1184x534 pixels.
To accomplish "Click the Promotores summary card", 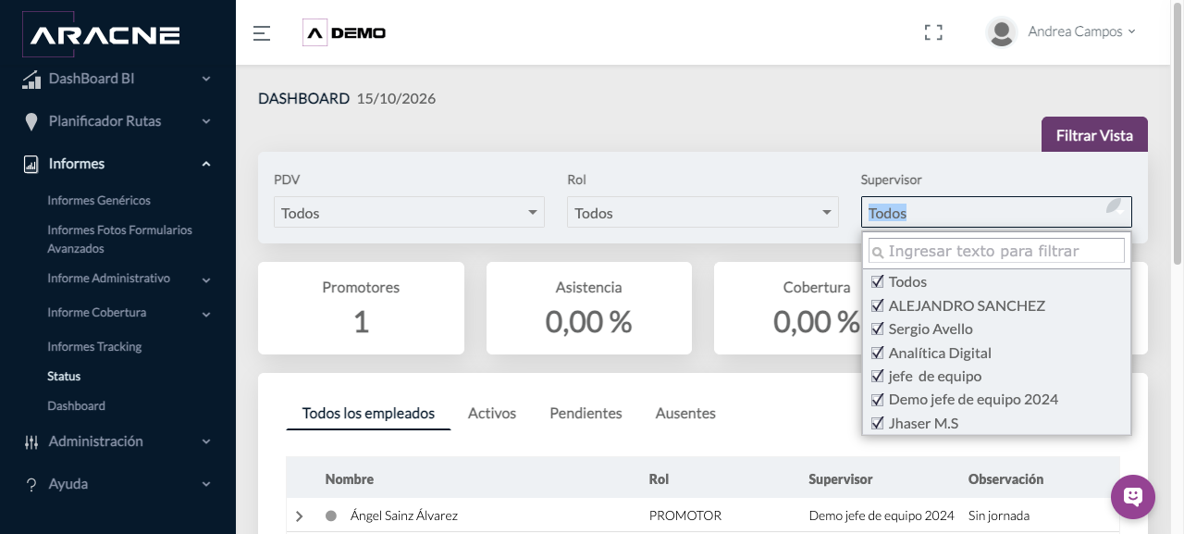I will pyautogui.click(x=361, y=307).
